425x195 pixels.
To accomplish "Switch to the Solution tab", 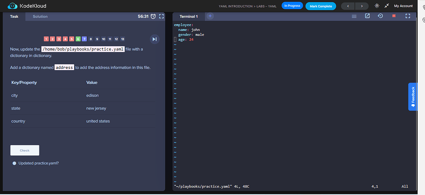I will (x=40, y=17).
